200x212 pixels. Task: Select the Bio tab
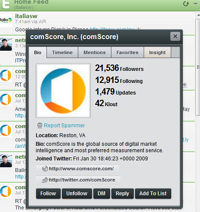37,52
